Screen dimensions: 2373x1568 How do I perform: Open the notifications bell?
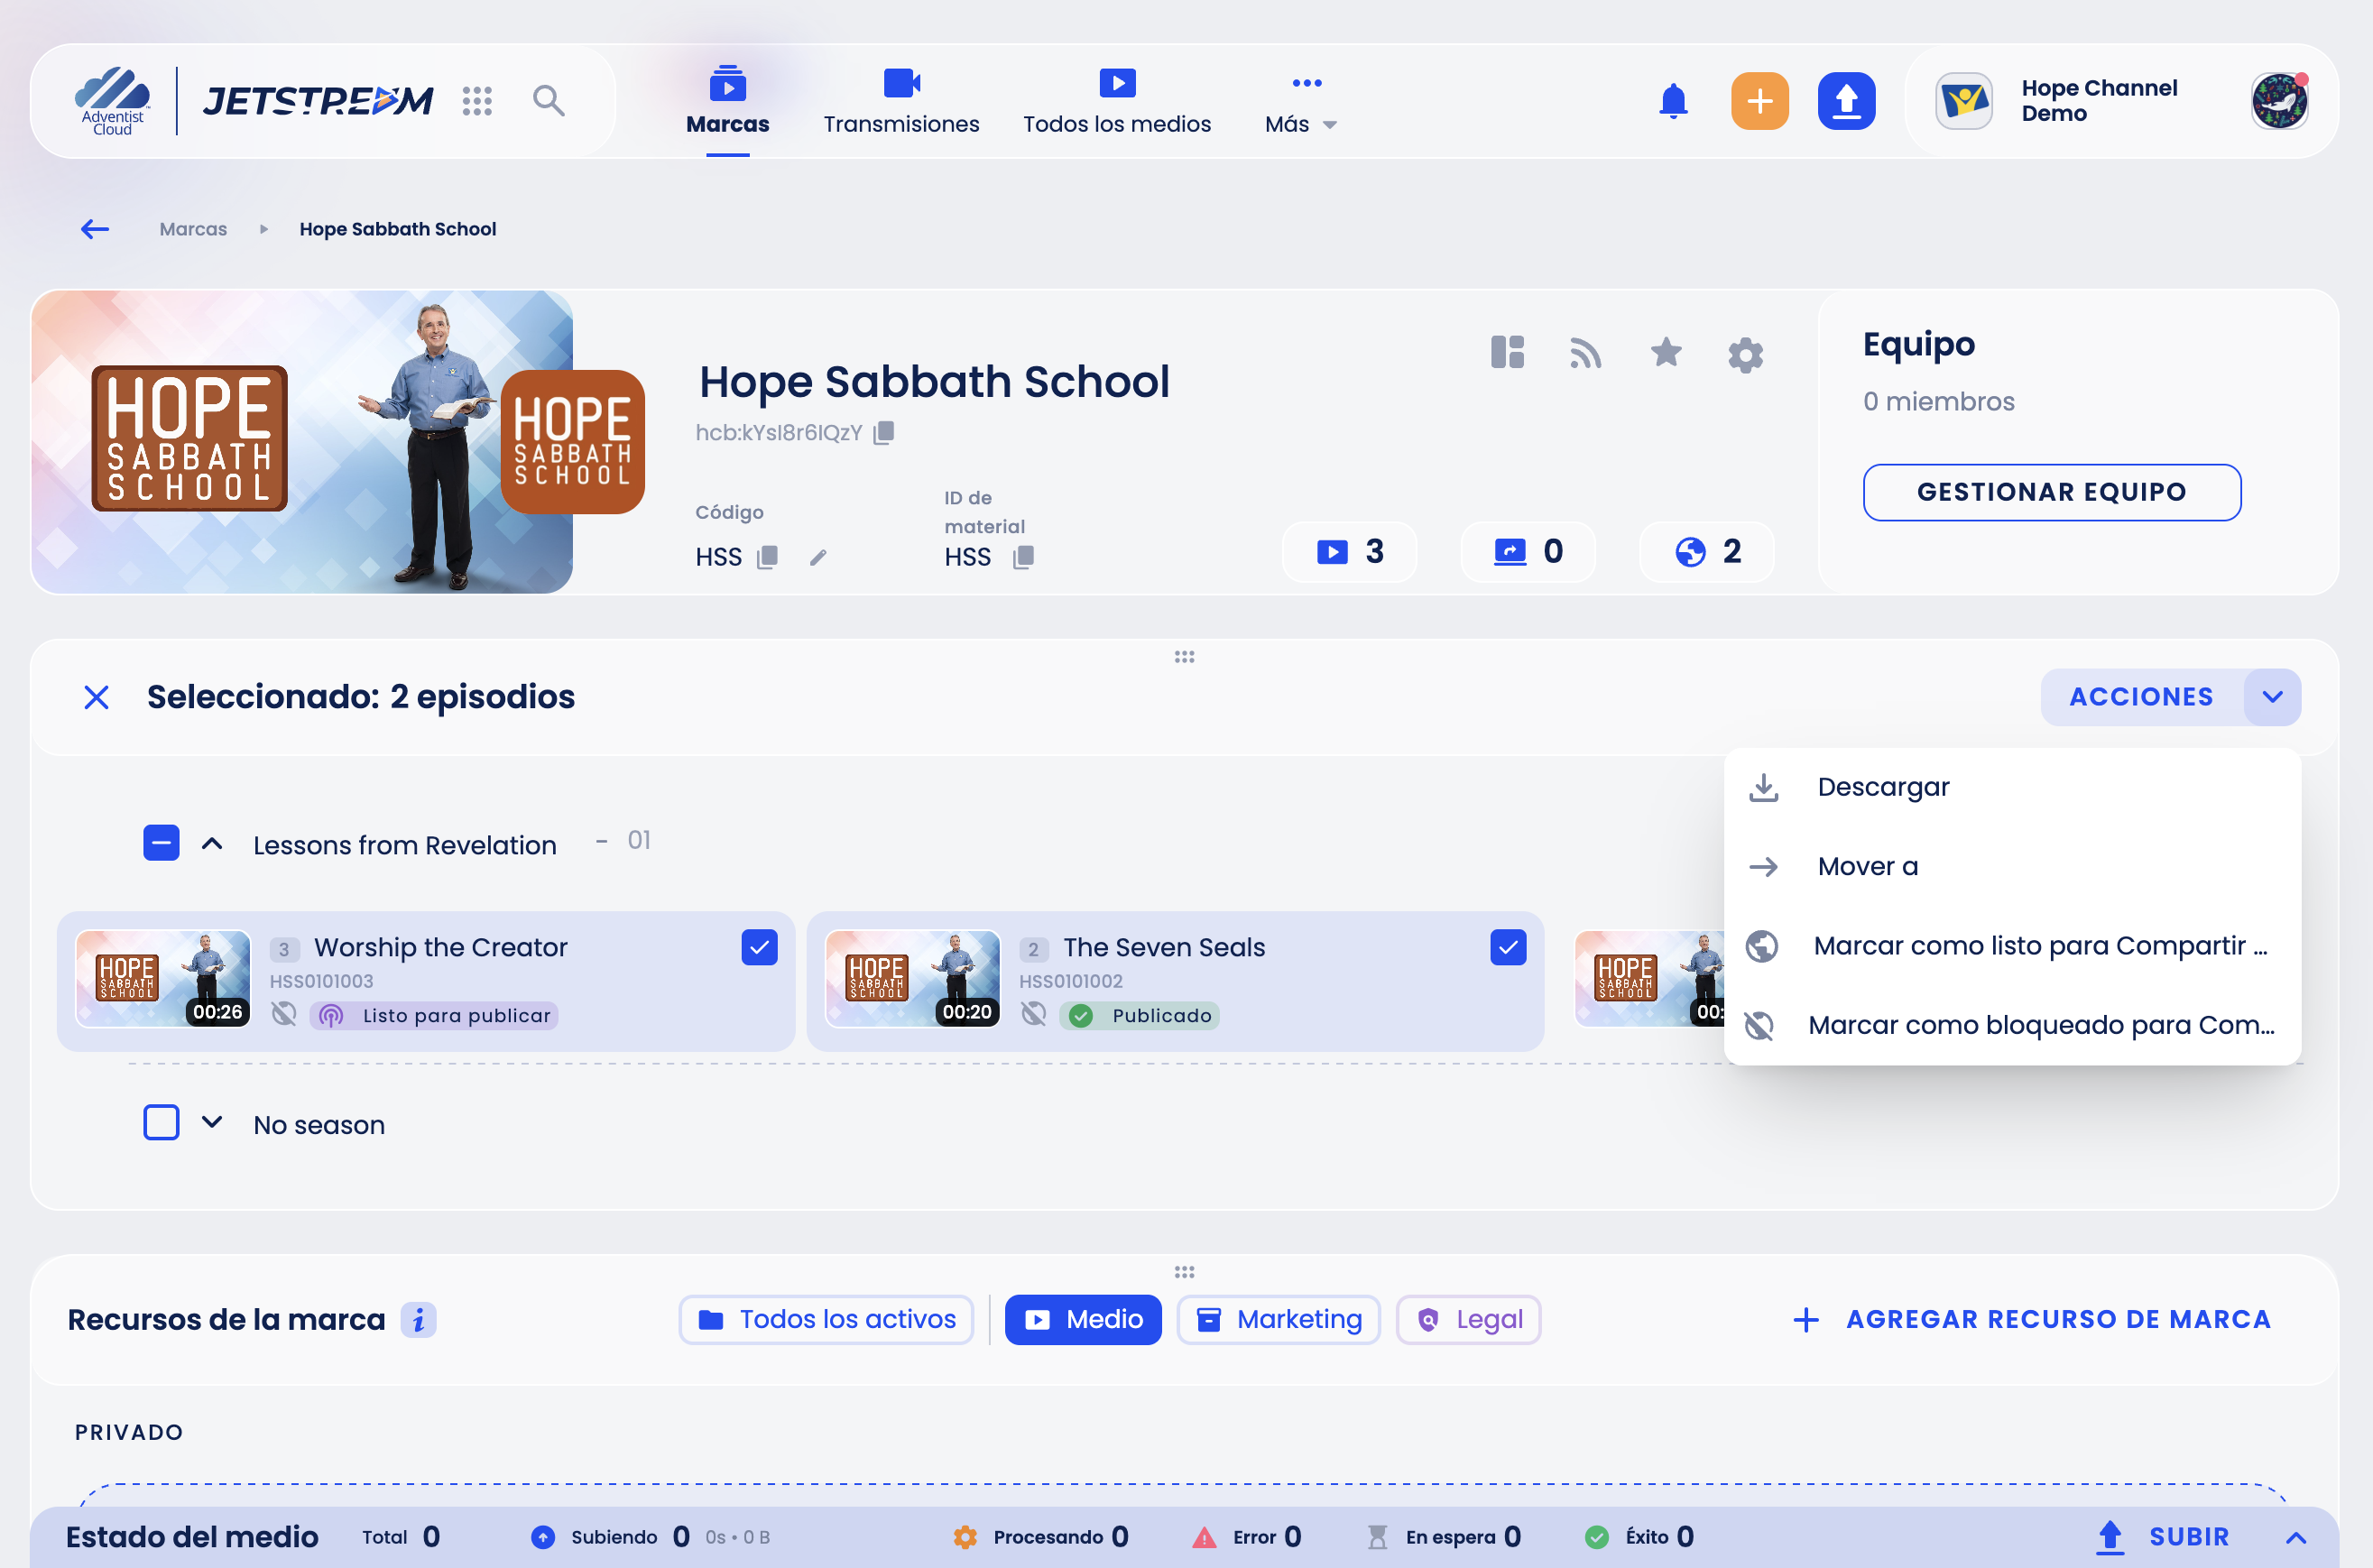coord(1673,101)
